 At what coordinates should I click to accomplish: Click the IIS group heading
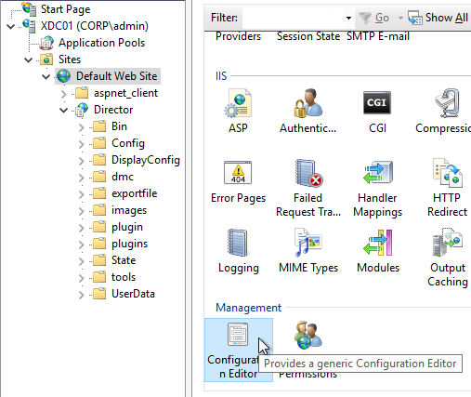coord(221,76)
